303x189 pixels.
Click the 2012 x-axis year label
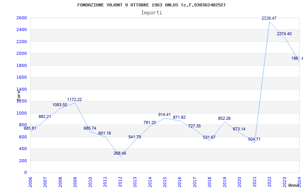coord(120,182)
